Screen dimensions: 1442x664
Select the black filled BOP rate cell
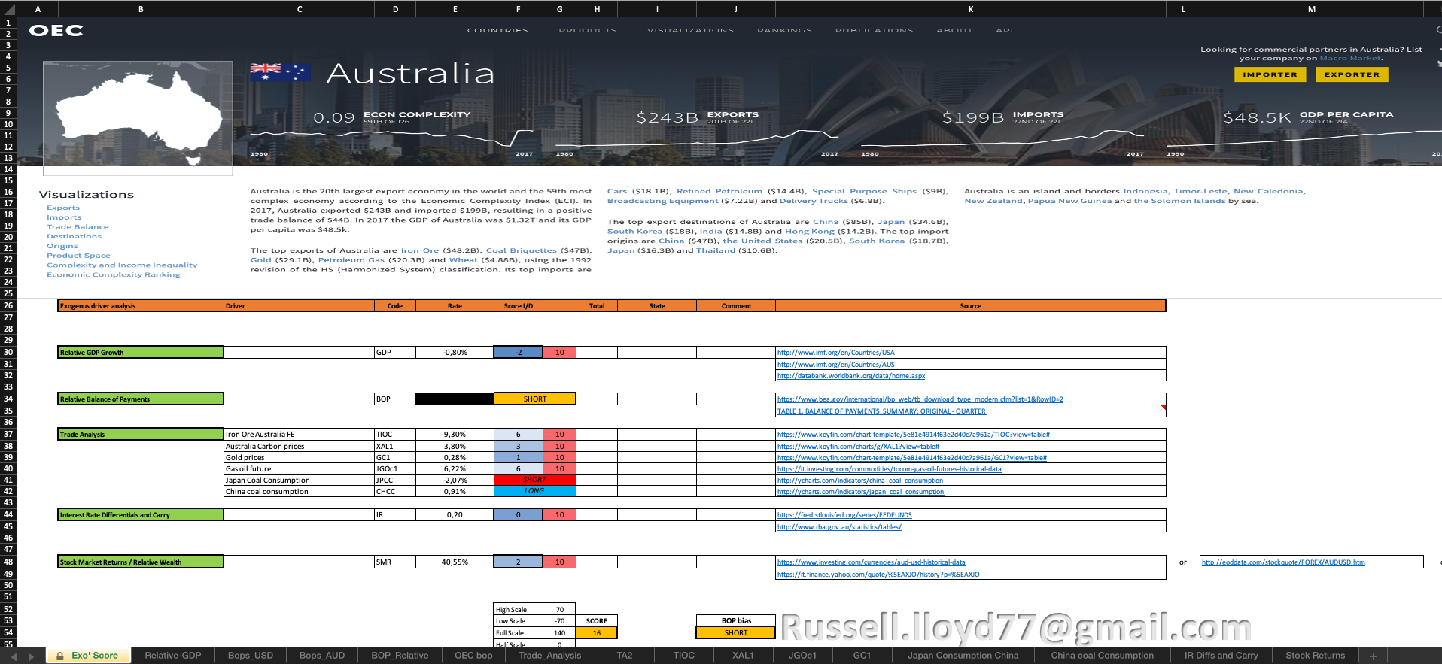[x=455, y=399]
